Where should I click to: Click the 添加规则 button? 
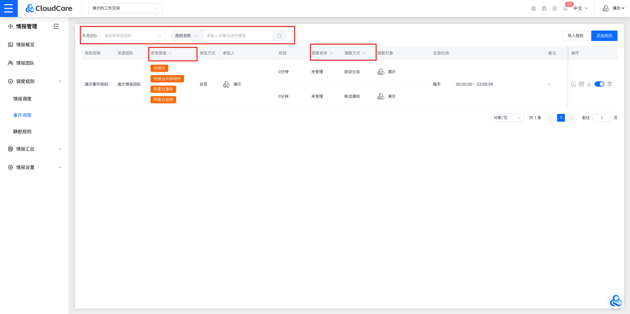[604, 36]
